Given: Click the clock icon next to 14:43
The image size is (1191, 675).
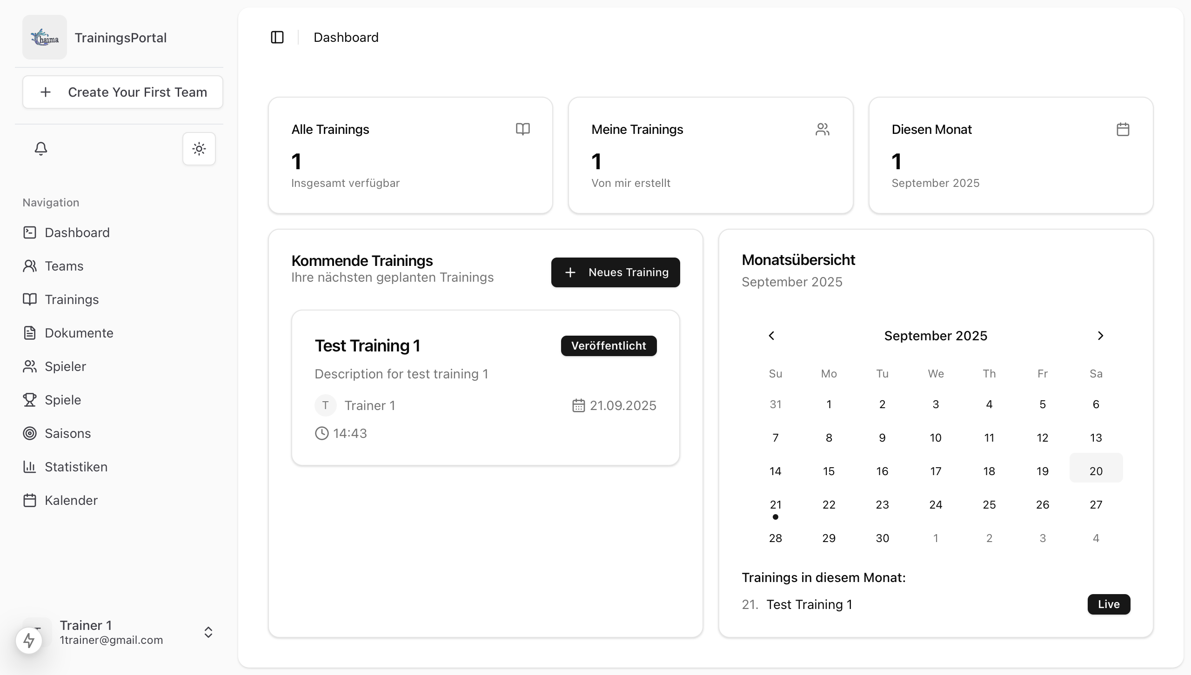Looking at the screenshot, I should 322,433.
